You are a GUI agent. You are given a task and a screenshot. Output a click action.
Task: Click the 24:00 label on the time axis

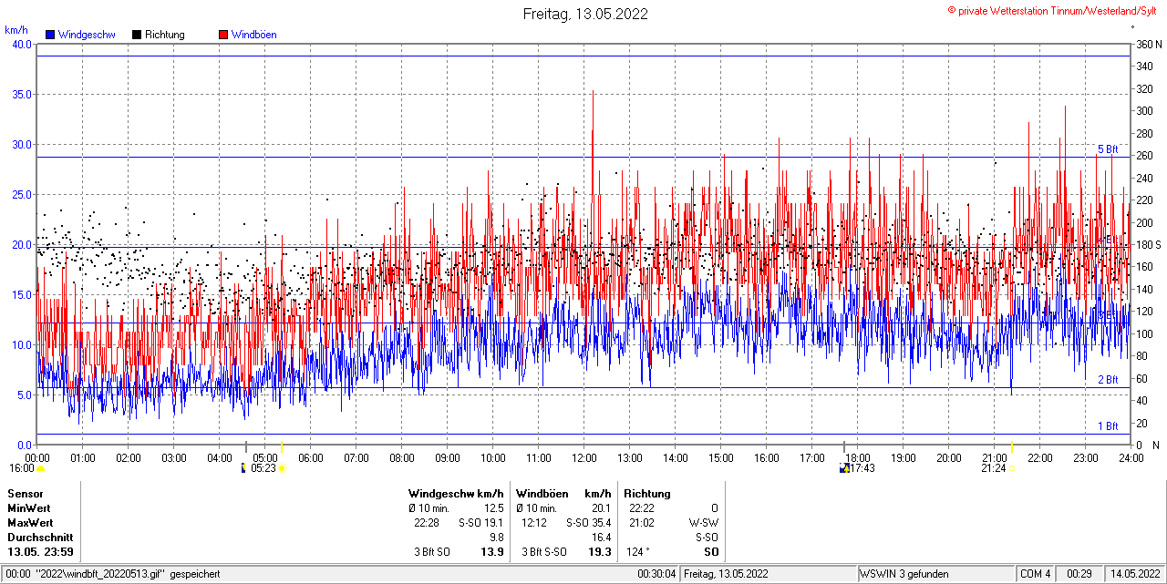pyautogui.click(x=1131, y=457)
